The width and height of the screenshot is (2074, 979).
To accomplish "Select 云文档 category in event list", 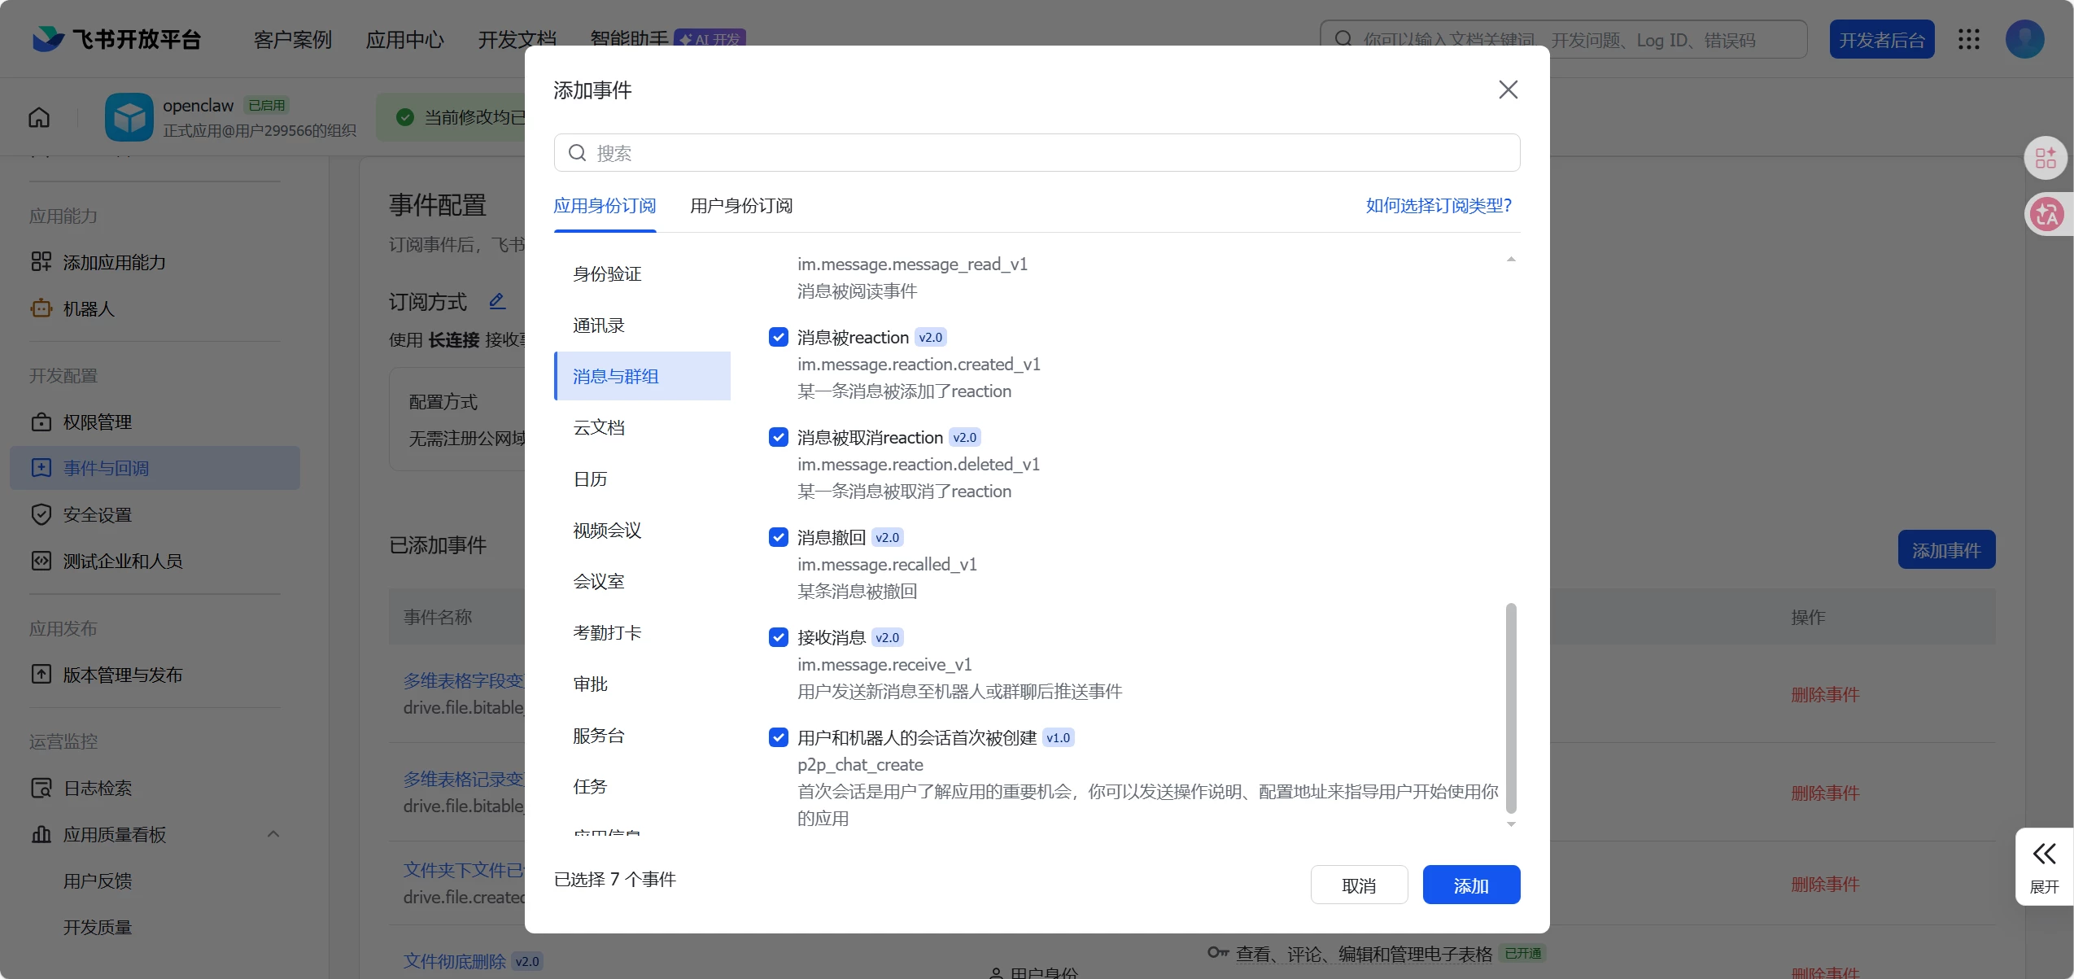I will coord(599,427).
